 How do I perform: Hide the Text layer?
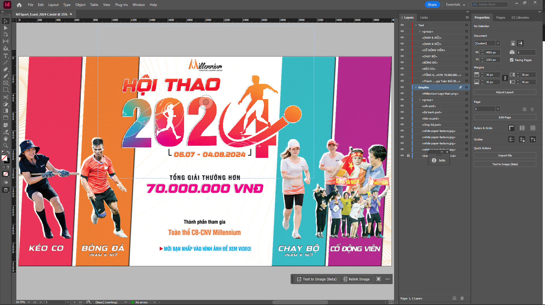pyautogui.click(x=402, y=25)
